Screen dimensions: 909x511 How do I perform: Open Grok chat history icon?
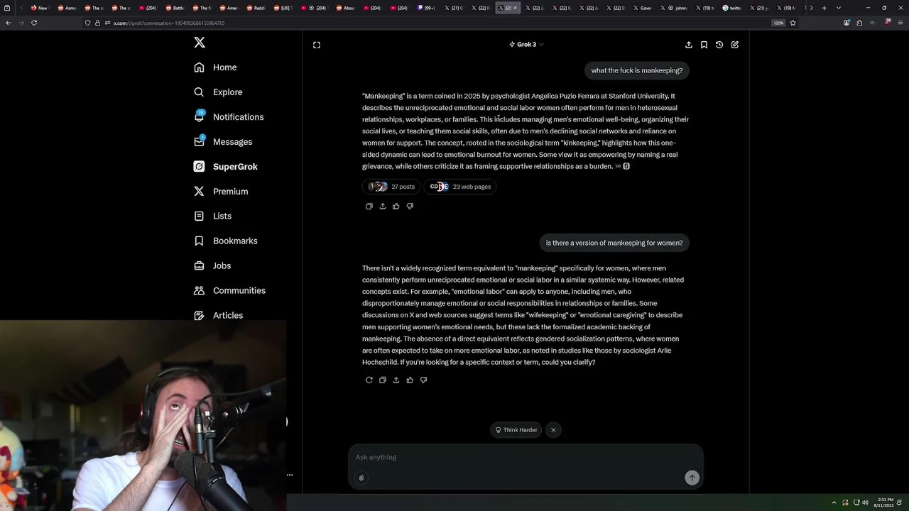[x=719, y=45]
